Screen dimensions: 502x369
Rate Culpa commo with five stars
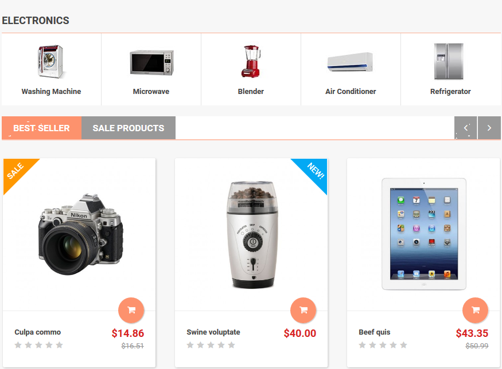[x=59, y=345]
